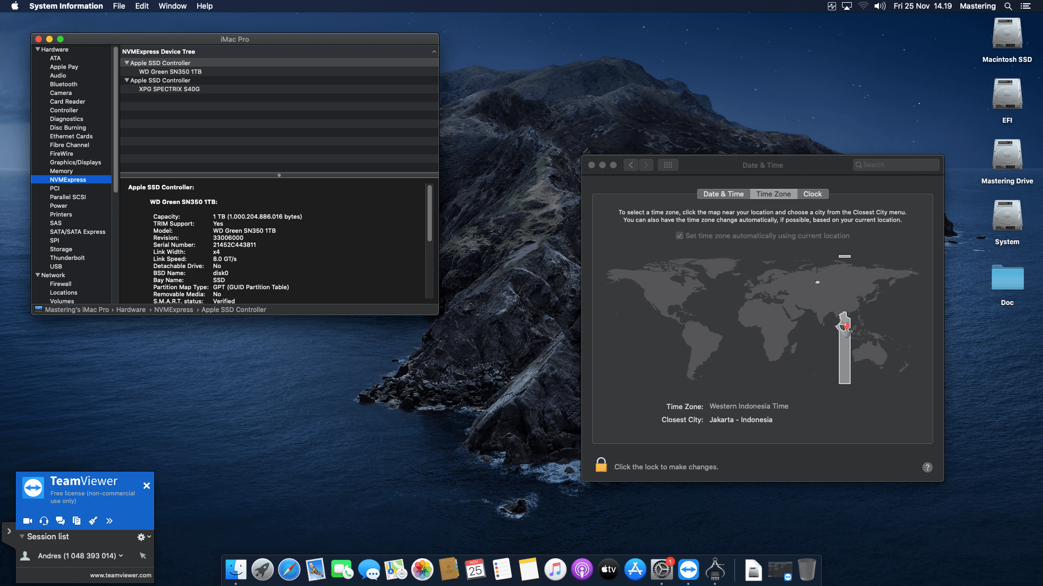The height and width of the screenshot is (586, 1043).
Task: Collapse the Session list disclosure triangle
Action: pyautogui.click(x=22, y=537)
